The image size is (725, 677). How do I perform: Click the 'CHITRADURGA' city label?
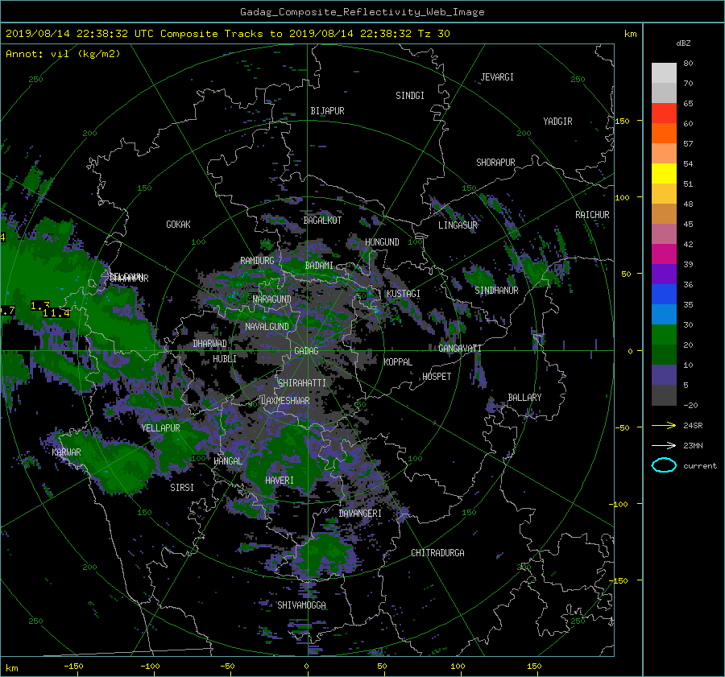click(x=438, y=553)
